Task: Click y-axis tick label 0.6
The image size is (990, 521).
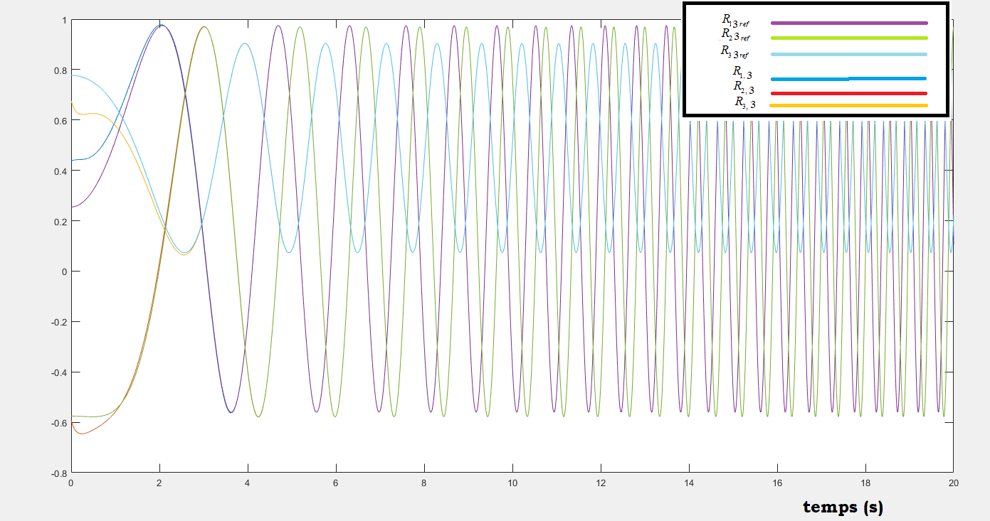Action: point(60,121)
